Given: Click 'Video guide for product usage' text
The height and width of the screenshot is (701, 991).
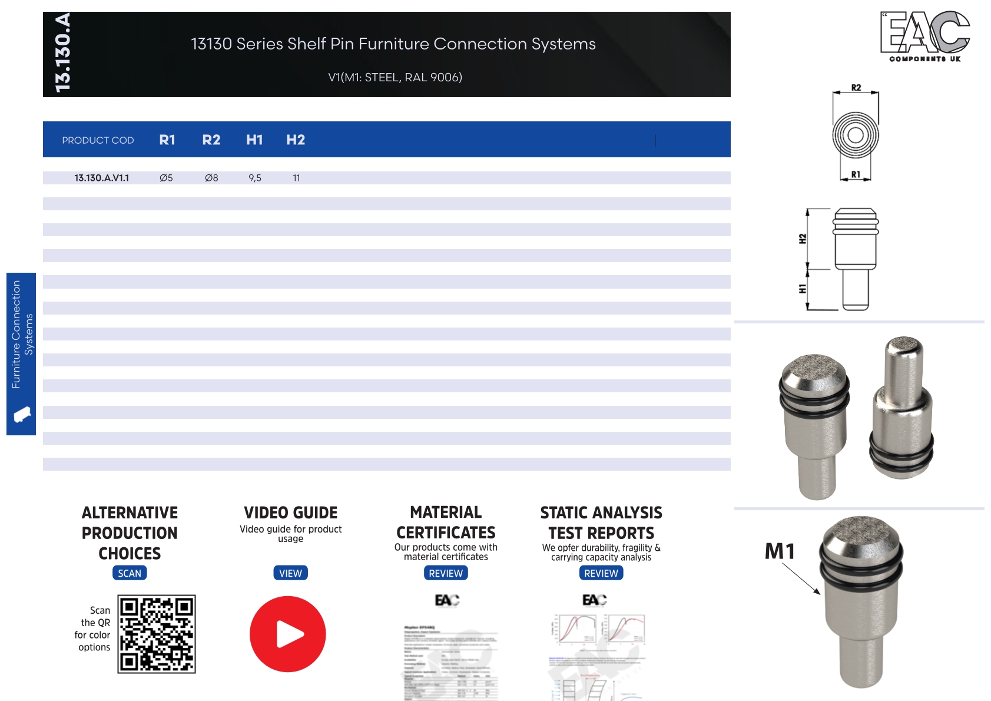Looking at the screenshot, I should 290,534.
